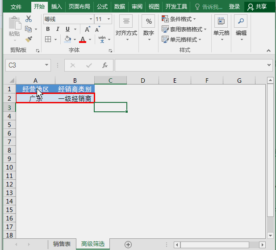Collapse the ribbon
Image resolution: width=276 pixels, height=250 pixels.
[268, 51]
